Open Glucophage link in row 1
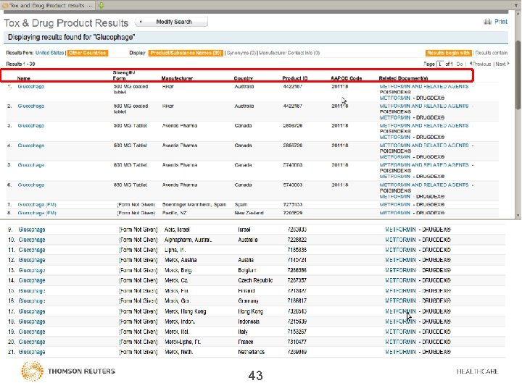Image resolution: width=522 pixels, height=391 pixels. click(31, 86)
